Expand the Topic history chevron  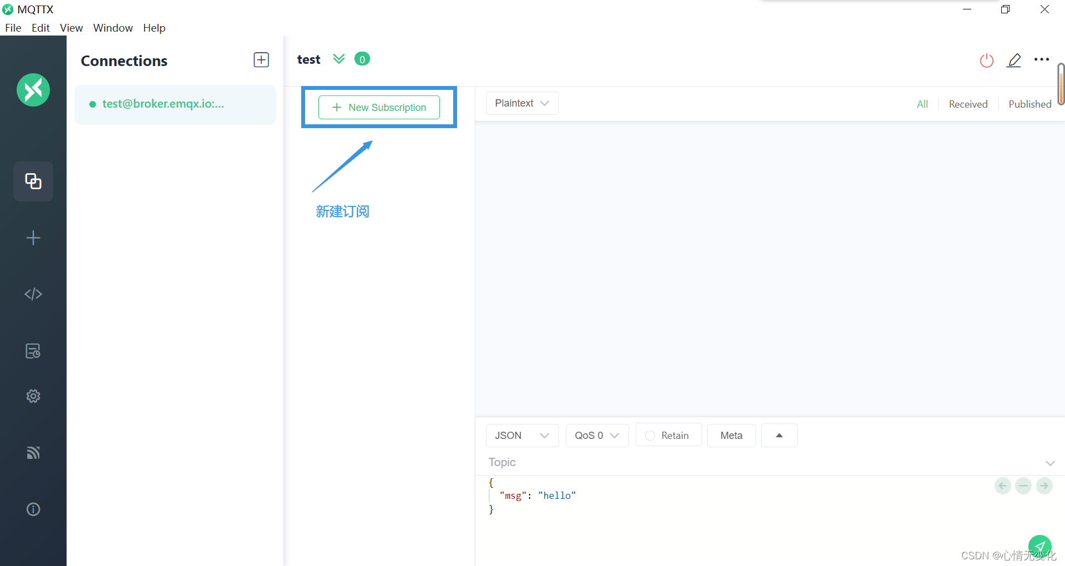[x=1050, y=463]
